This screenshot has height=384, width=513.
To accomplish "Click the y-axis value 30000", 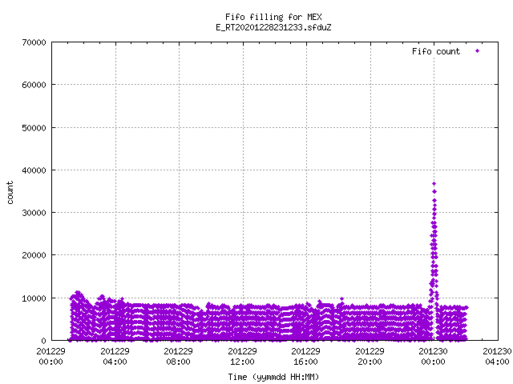I will point(34,213).
